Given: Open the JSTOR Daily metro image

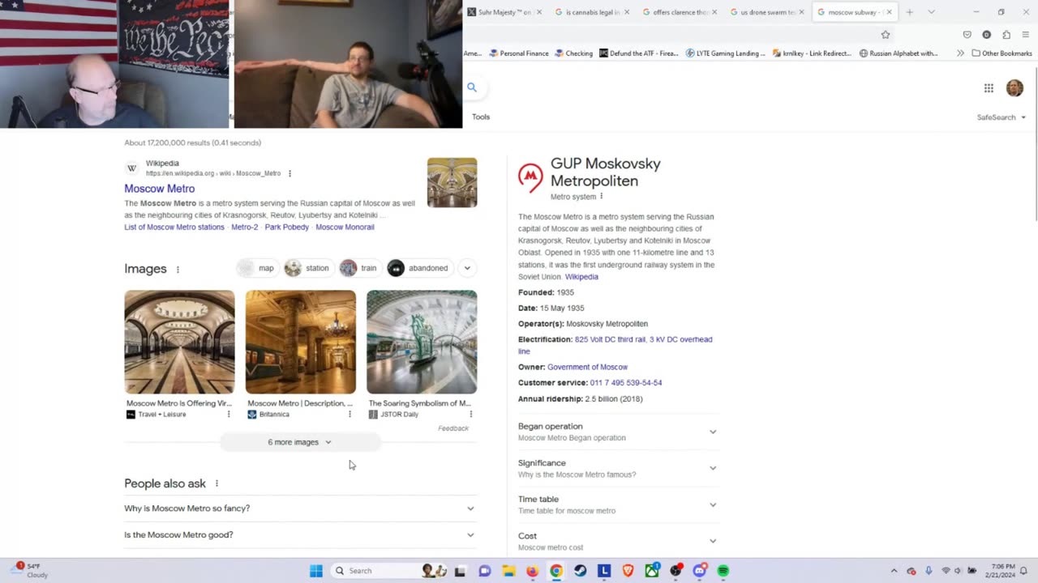Looking at the screenshot, I should (x=422, y=342).
